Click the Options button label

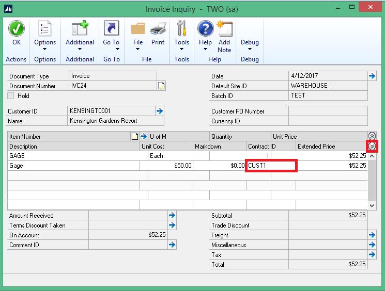(x=45, y=42)
